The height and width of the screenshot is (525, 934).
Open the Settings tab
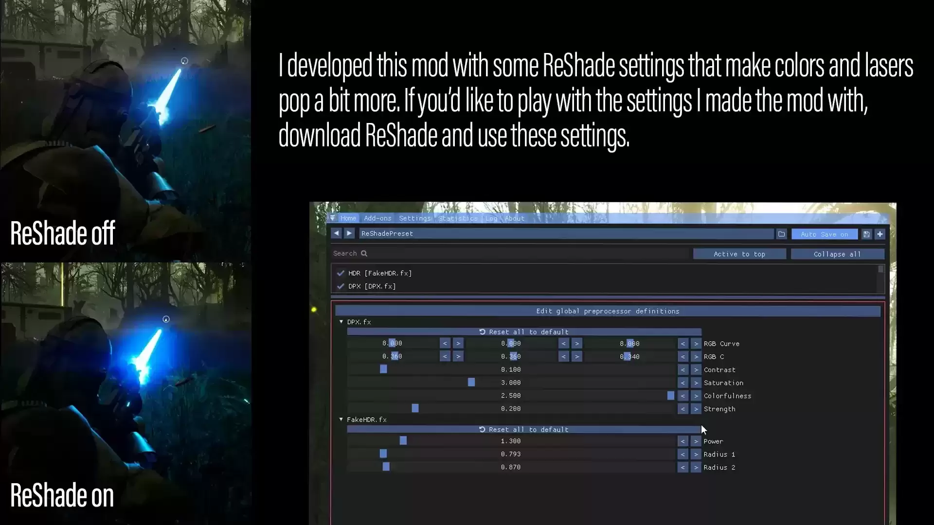pyautogui.click(x=414, y=218)
